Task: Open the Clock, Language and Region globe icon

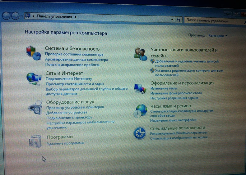Action: (x=140, y=111)
